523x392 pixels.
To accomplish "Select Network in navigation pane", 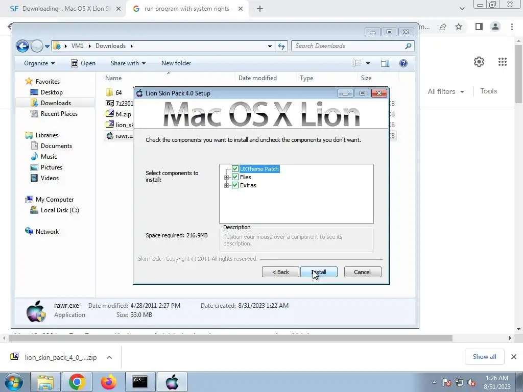I will (47, 232).
